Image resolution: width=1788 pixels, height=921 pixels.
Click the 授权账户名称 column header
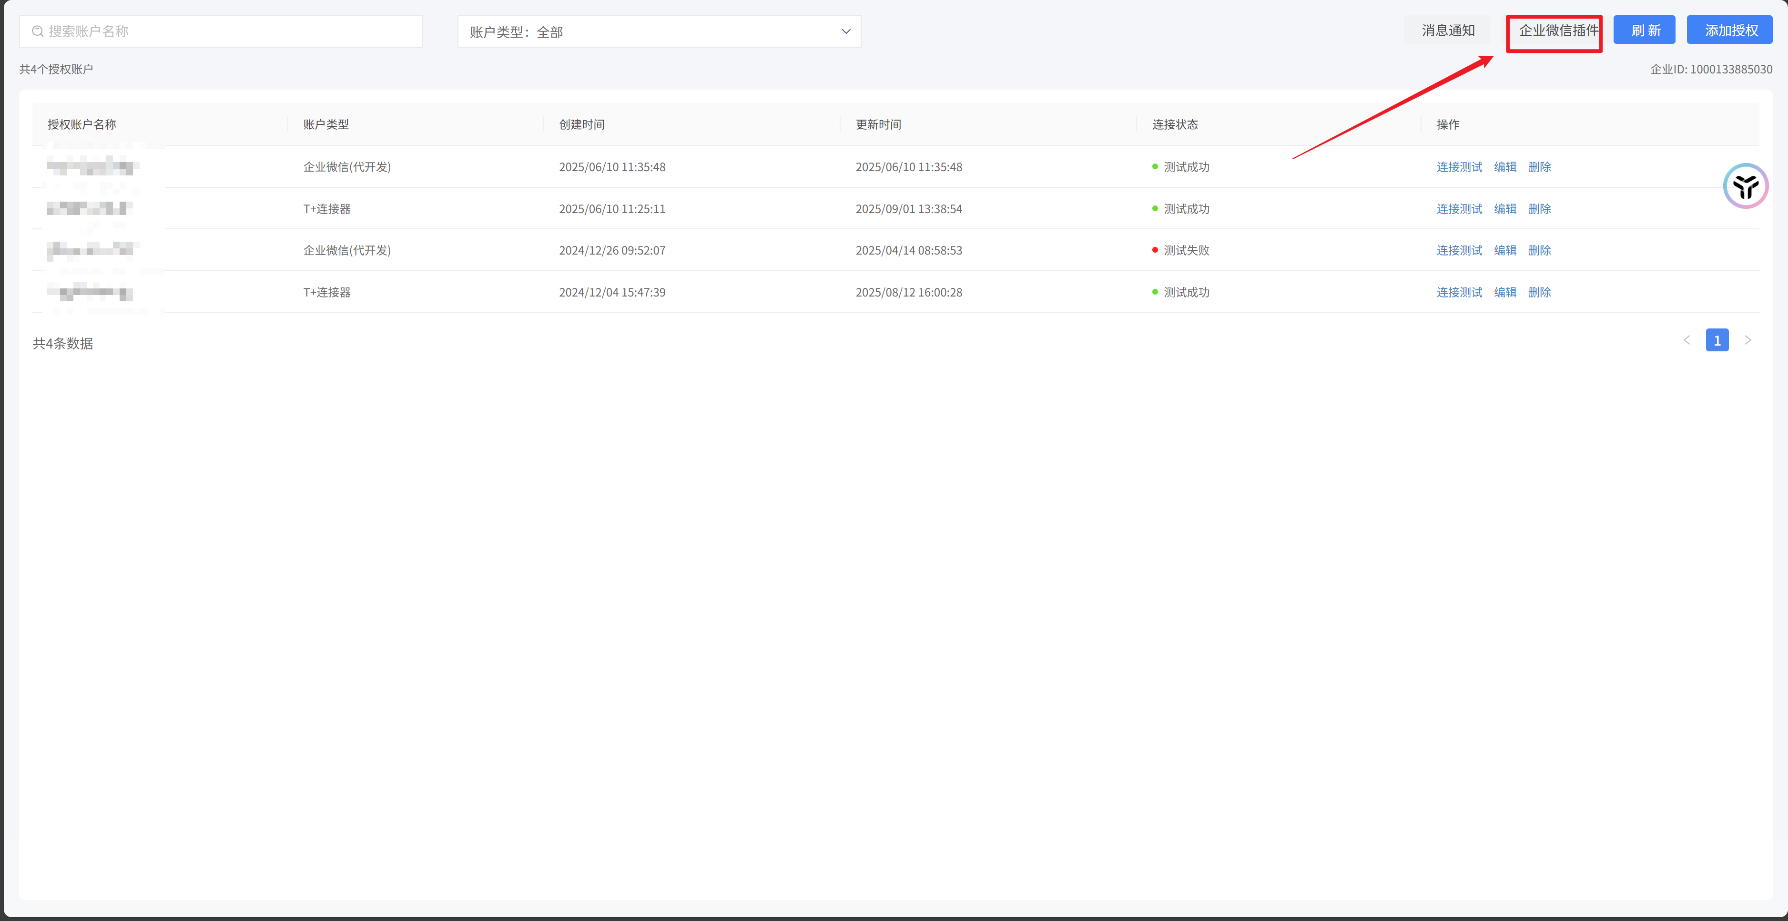82,124
